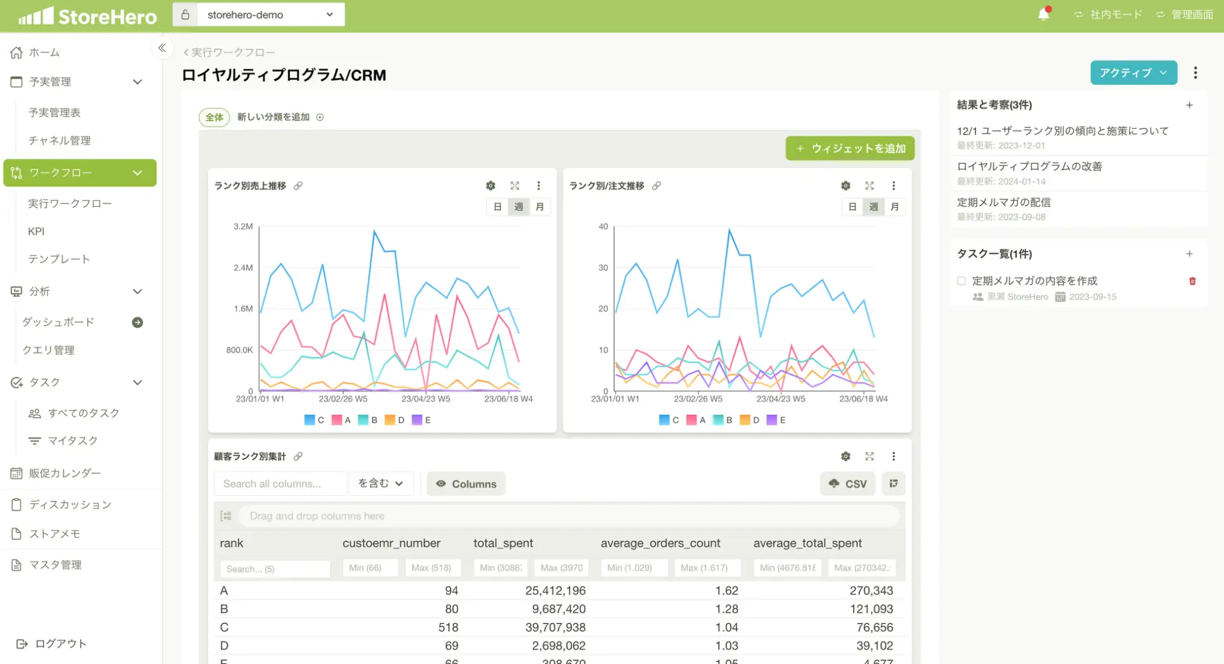Open KPI from the workflow menu
The height and width of the screenshot is (664, 1224).
(x=36, y=231)
